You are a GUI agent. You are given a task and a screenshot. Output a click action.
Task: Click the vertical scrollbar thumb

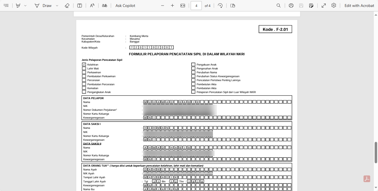tap(376, 150)
